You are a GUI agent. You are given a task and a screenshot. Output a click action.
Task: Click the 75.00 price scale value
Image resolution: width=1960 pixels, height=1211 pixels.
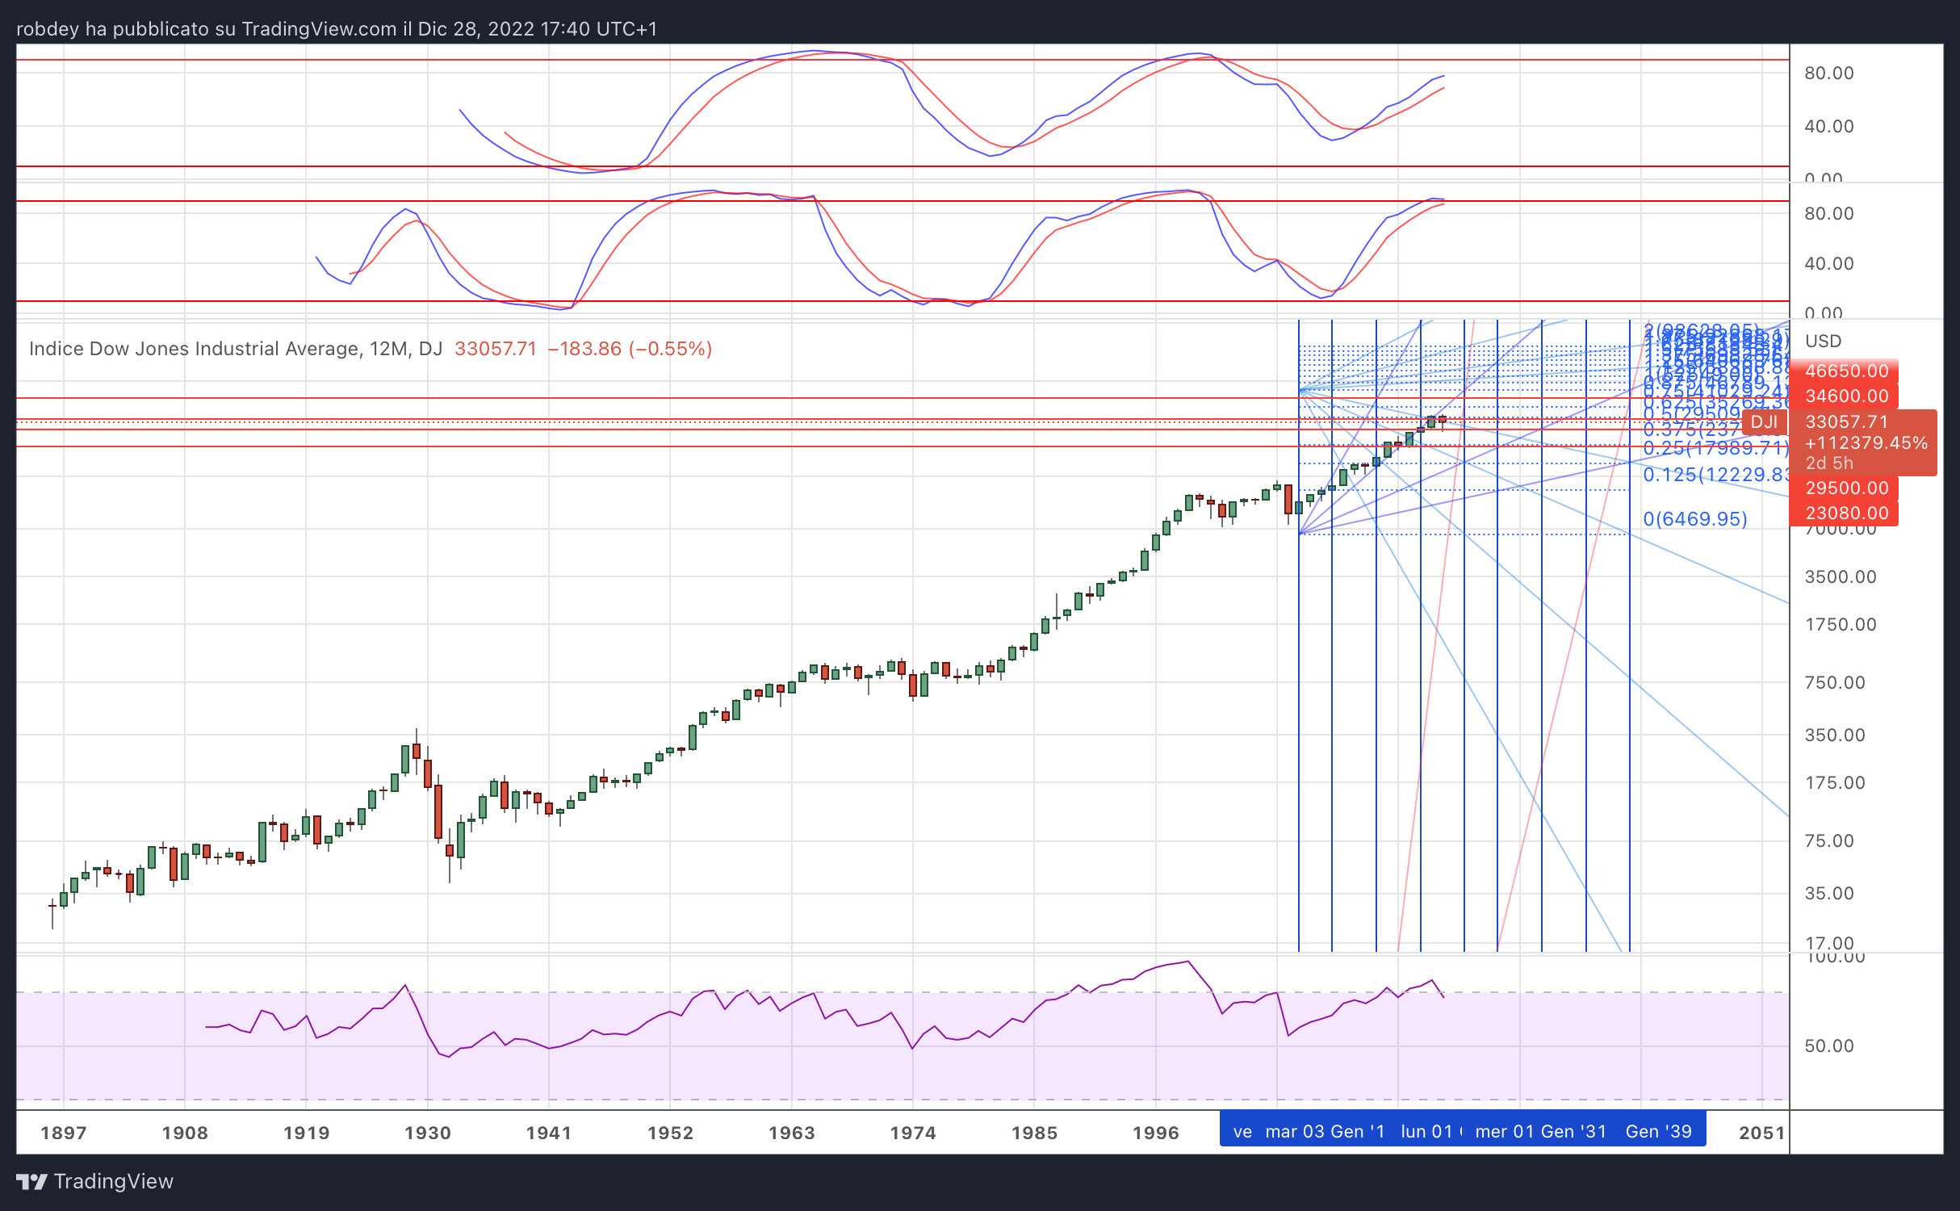click(x=1830, y=841)
